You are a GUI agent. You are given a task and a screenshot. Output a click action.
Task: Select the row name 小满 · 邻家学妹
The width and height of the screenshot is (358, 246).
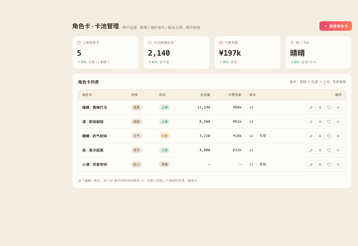[95, 164]
